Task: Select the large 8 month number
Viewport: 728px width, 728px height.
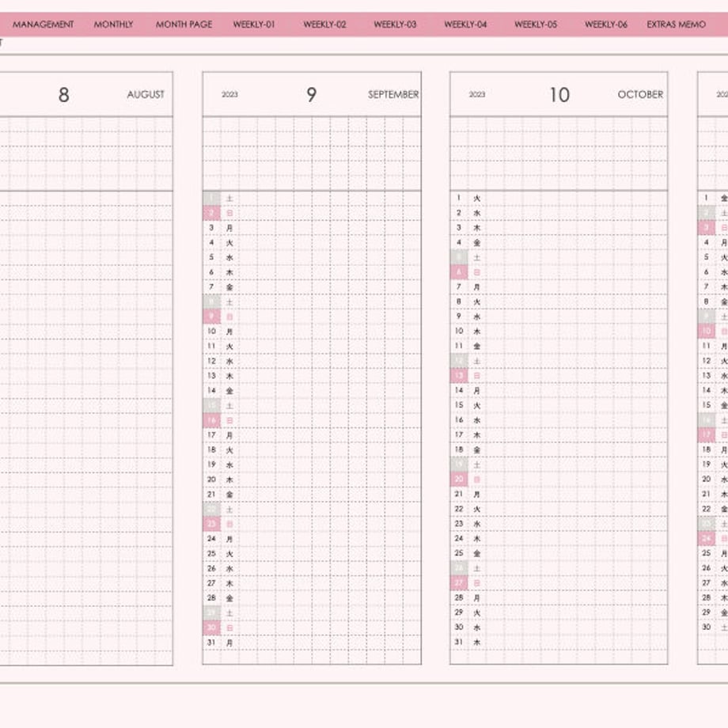Action: (x=64, y=95)
